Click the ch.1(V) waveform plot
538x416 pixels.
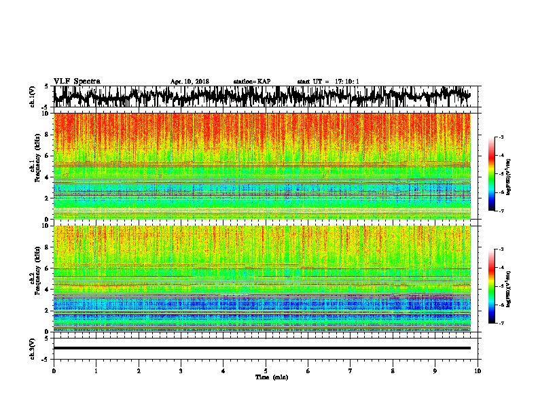262,97
